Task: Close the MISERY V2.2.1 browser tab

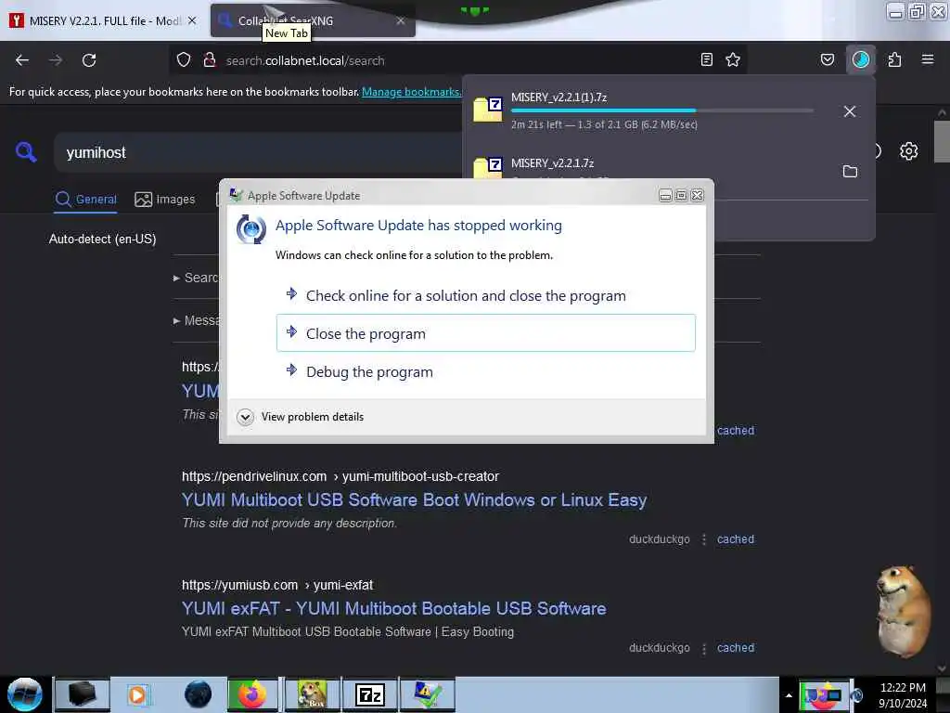Action: tap(192, 20)
